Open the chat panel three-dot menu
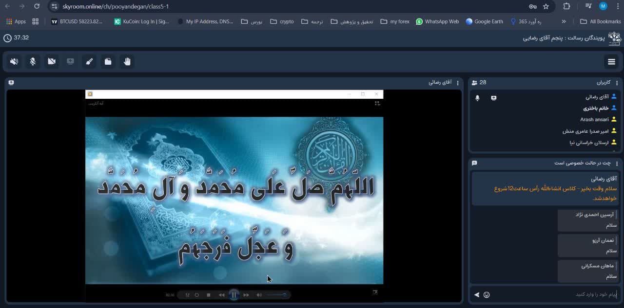The width and height of the screenshot is (624, 308). point(617,163)
